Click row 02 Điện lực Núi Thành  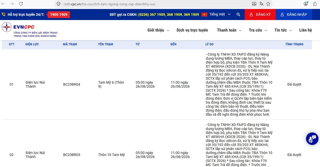click(35, 155)
